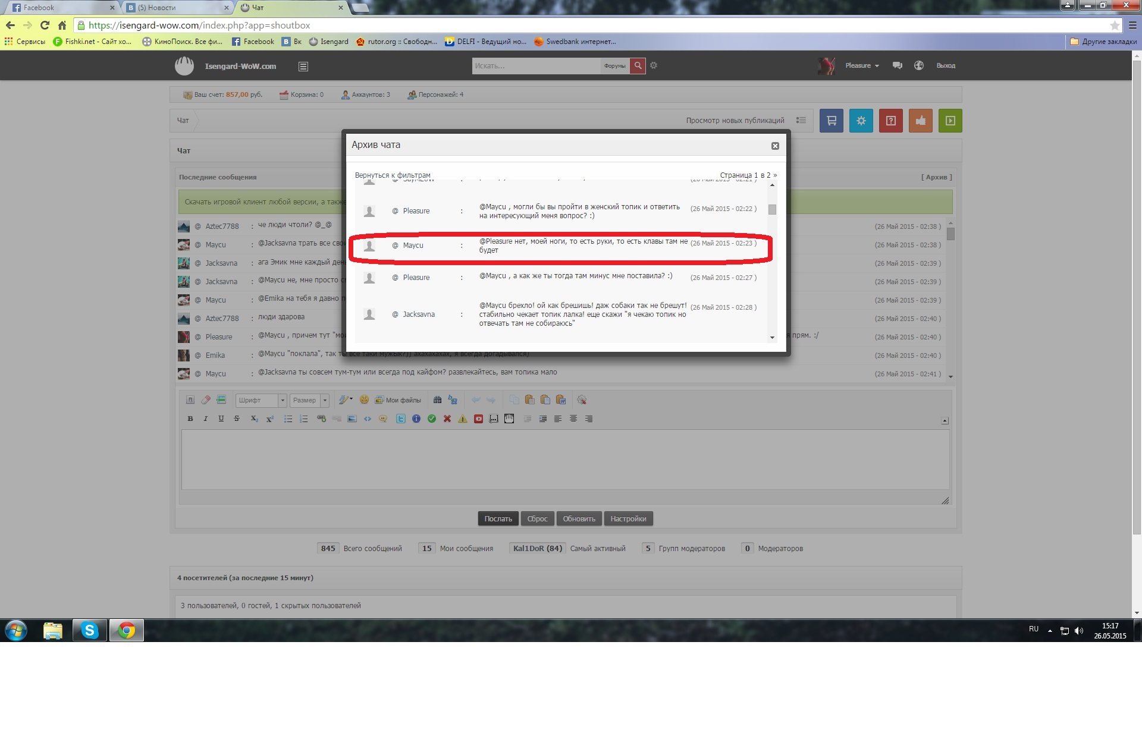Click the Выход logout link
The height and width of the screenshot is (755, 1142).
[x=946, y=65]
